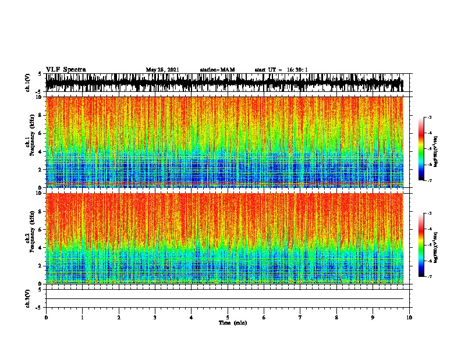Click the ch.2 frequency axis 2 kHz tick label
The width and height of the screenshot is (461, 356).
point(41,266)
